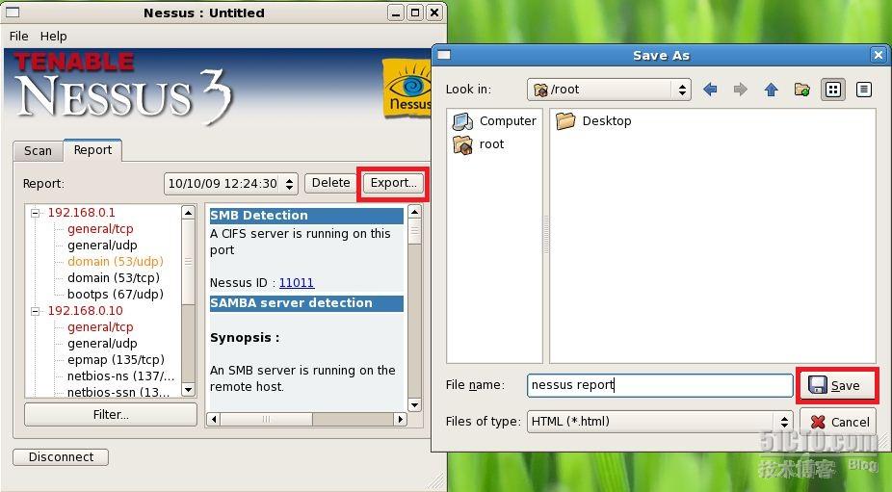Open Files of type HTML dropdown
Viewport: 892px width, 492px height.
pyautogui.click(x=660, y=422)
